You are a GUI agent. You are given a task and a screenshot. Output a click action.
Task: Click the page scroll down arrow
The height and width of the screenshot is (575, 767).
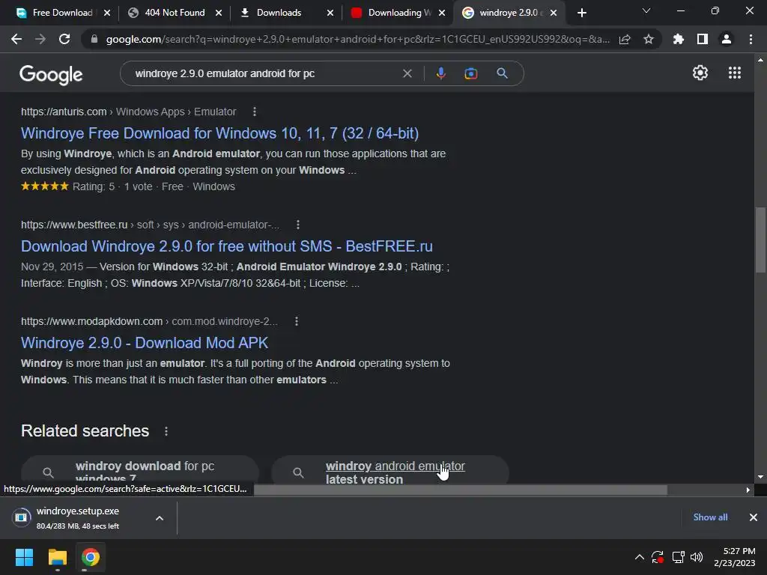coord(760,477)
